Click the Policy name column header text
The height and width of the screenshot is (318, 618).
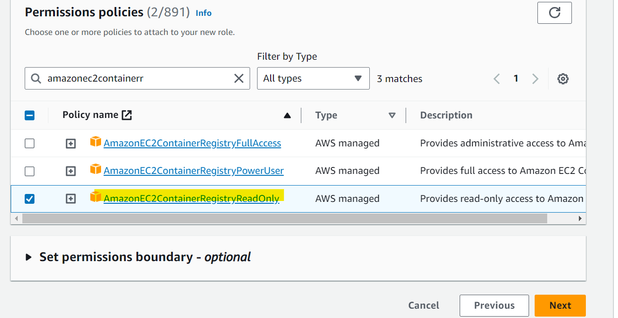(x=90, y=115)
